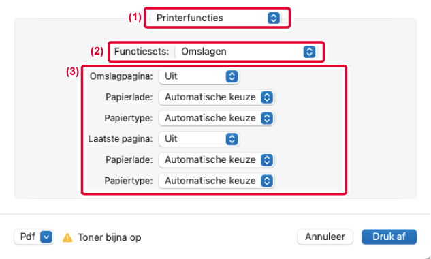Cancel printing with the Annuleer button
431x259 pixels.
click(x=325, y=237)
